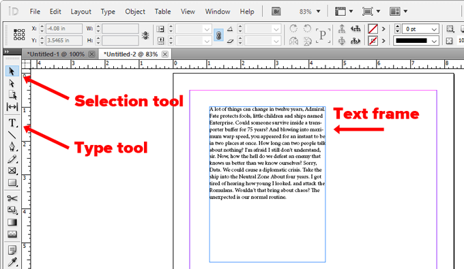This screenshot has width=464, height=269.
Task: Click the fill swatch with red slash
Action: [x=373, y=29]
